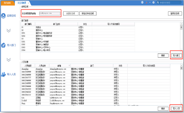184x113 pixels.
Task: Click the red pin icon in title bar
Action: pos(146,2)
